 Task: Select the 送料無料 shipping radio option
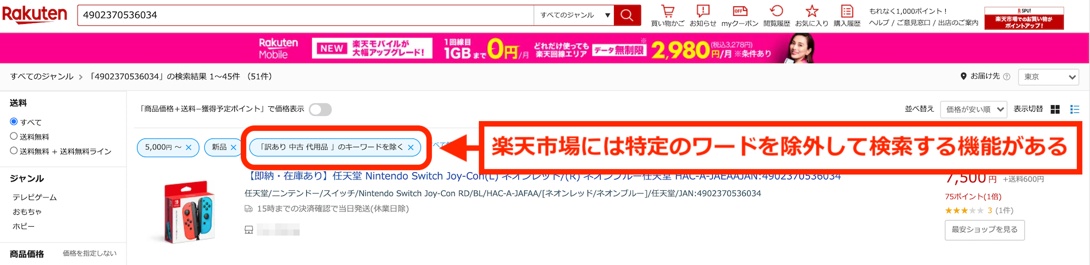[14, 136]
